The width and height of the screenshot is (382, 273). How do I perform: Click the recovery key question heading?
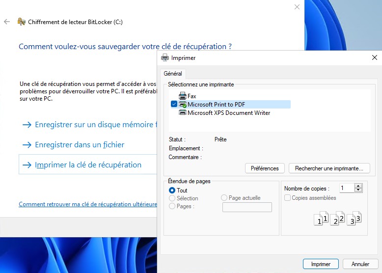click(125, 46)
